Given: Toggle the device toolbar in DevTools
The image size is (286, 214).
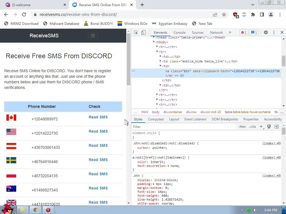Looking at the screenshot, I should [x=143, y=32].
